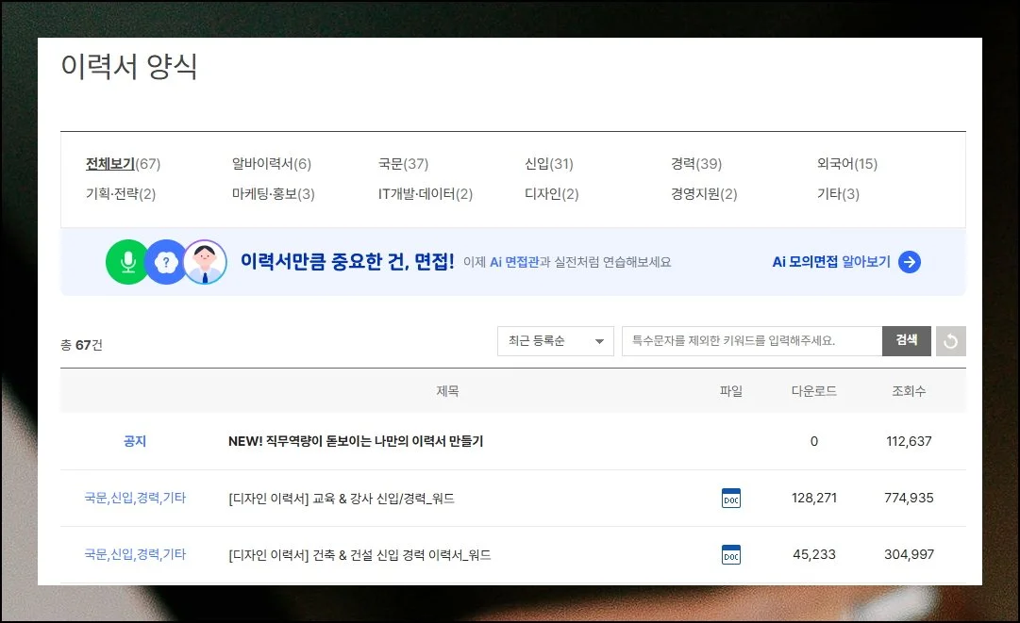Open [디자인 이력서] 건축 & 건설 template title

pos(359,554)
